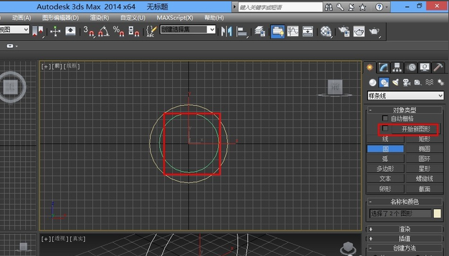Toggle the 开始新图形 checkbox

(x=385, y=128)
